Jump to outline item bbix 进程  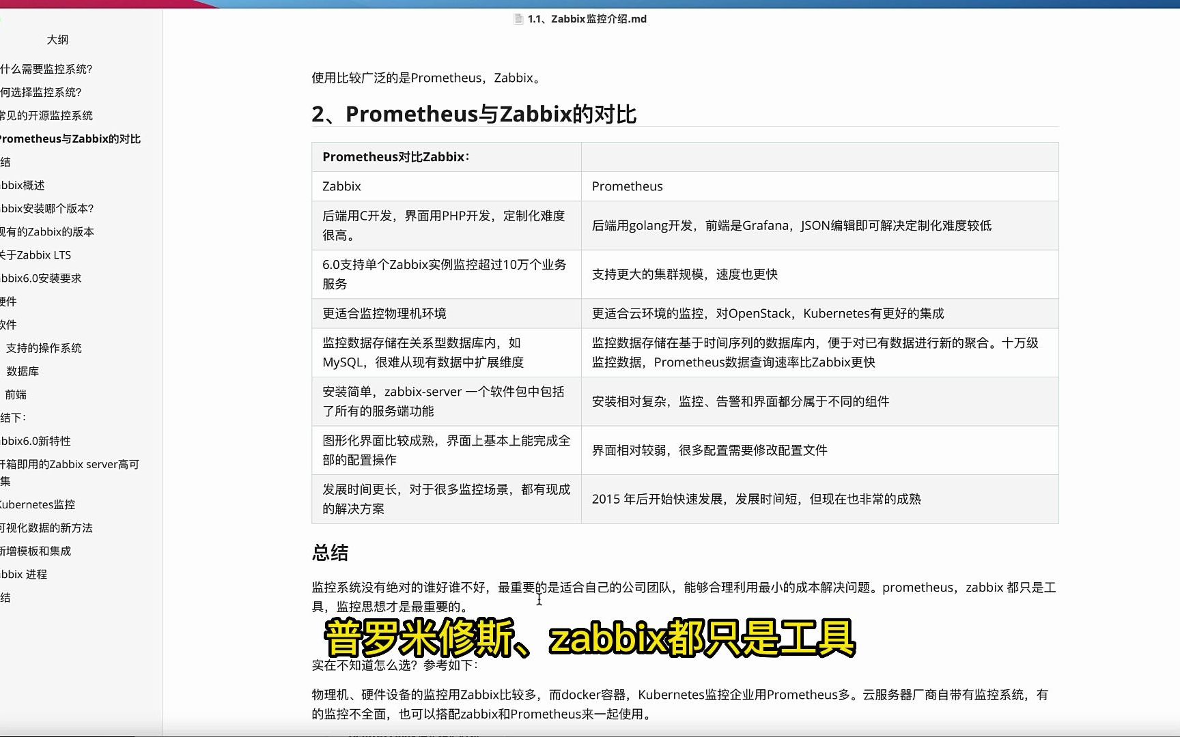coord(23,574)
